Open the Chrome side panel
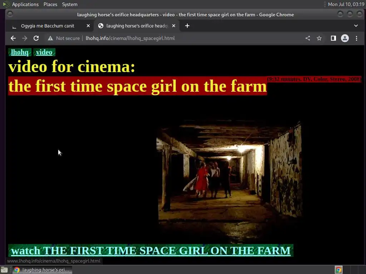 click(x=333, y=38)
